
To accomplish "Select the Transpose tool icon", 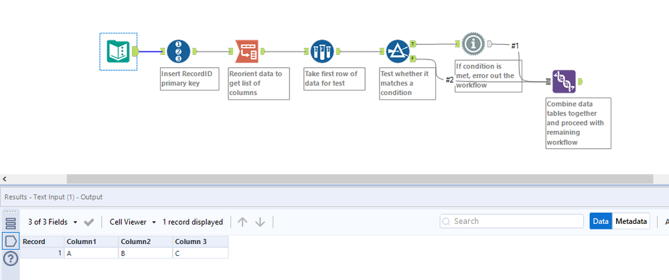I will tap(247, 51).
